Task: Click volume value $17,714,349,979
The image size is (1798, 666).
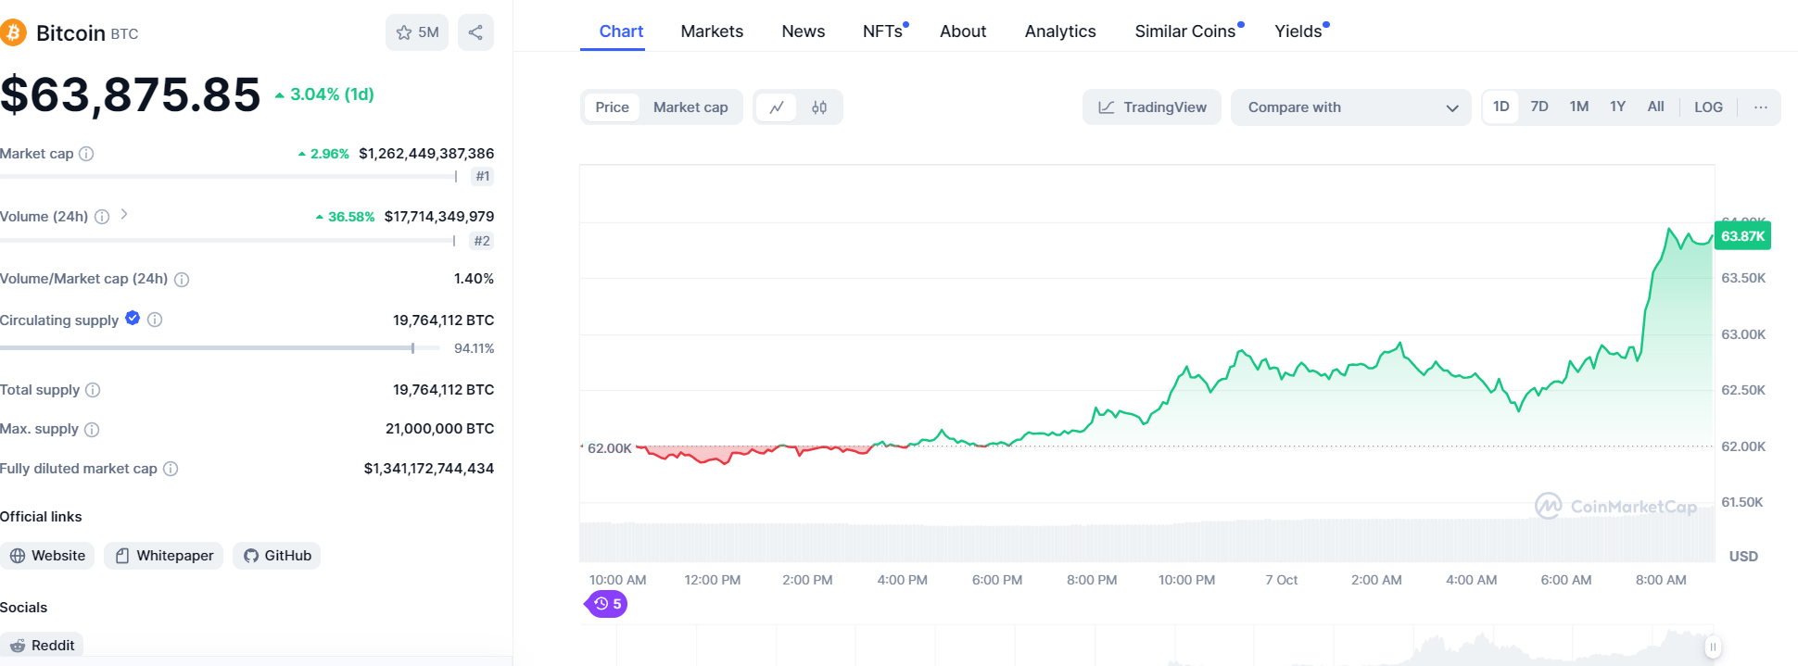Action: point(439,217)
